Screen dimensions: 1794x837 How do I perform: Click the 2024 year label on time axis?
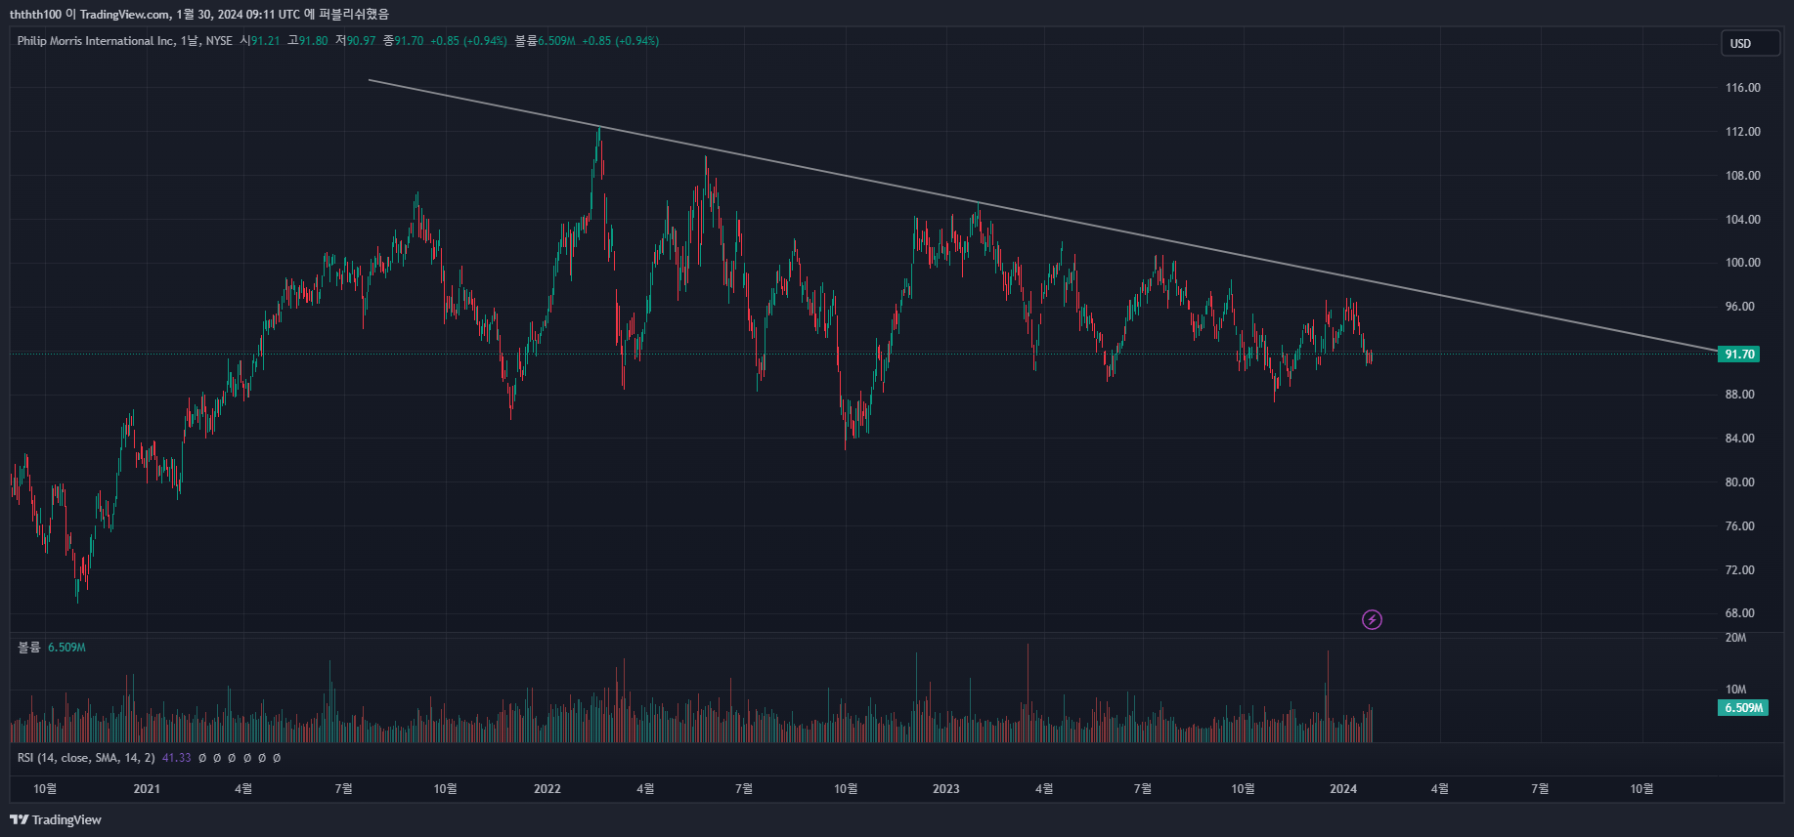pos(1343,789)
